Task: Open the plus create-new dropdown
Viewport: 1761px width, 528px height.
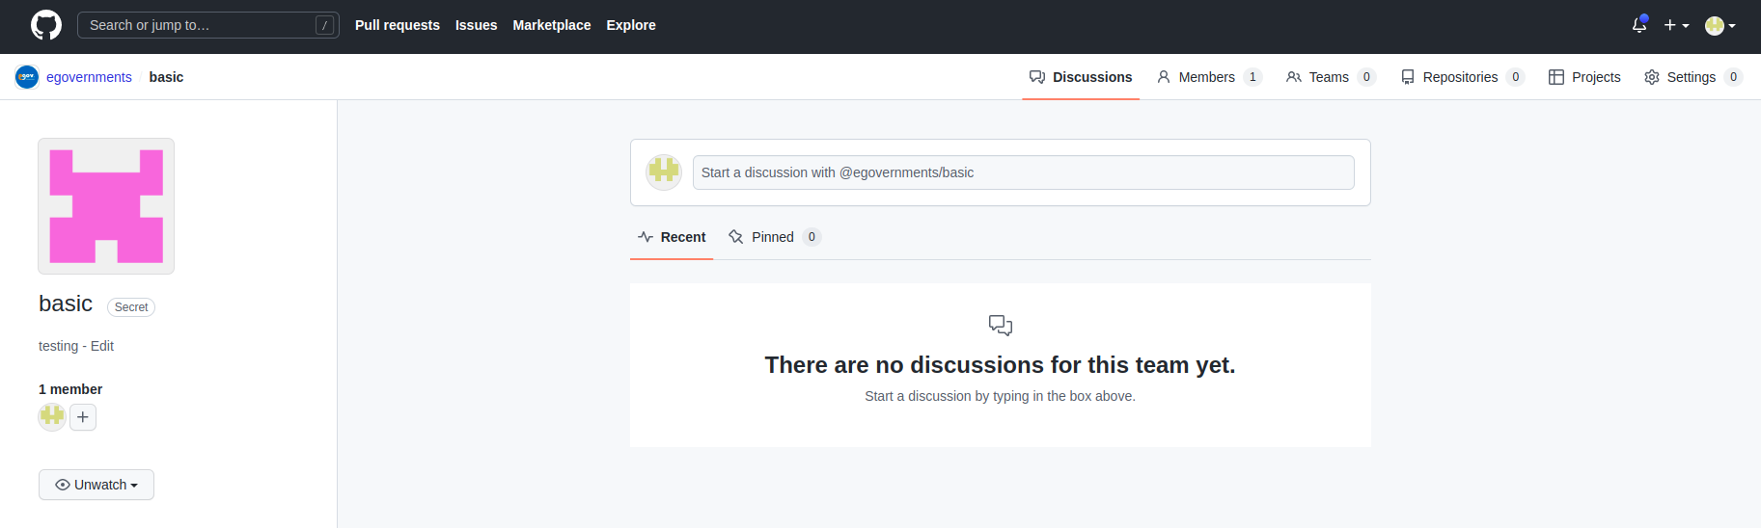Action: (1676, 25)
